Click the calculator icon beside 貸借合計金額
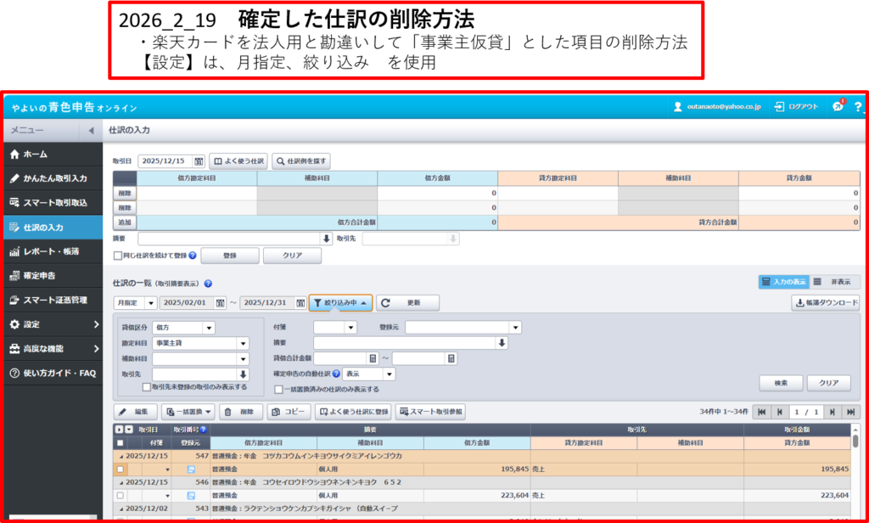Image resolution: width=869 pixels, height=523 pixels. click(x=373, y=358)
